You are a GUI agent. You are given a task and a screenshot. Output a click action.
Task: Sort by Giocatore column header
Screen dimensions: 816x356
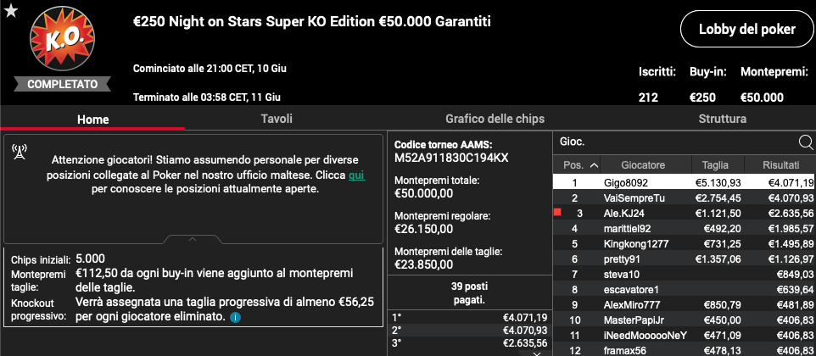coord(643,165)
